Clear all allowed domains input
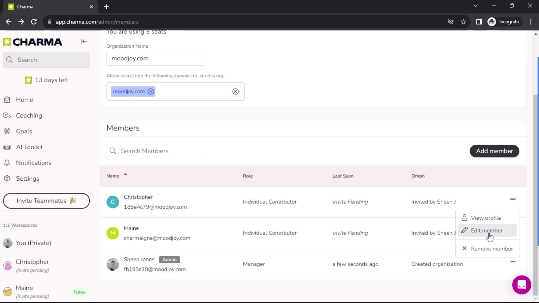 (236, 91)
